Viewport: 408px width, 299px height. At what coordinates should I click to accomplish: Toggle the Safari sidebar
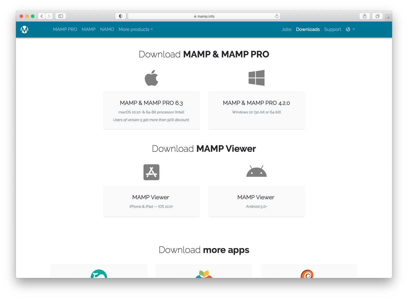[61, 16]
